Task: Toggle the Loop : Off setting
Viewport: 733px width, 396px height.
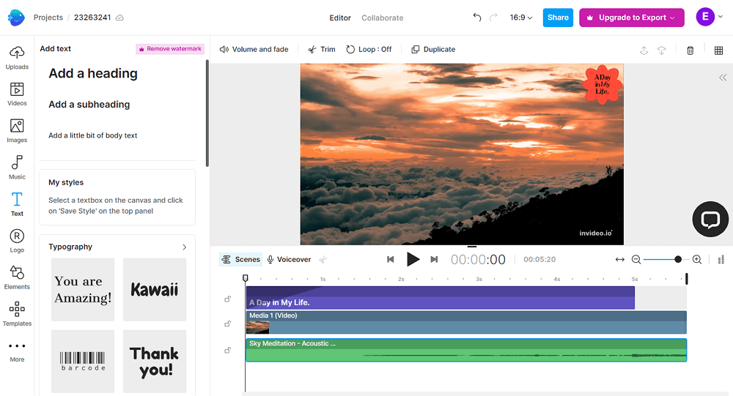Action: (369, 50)
